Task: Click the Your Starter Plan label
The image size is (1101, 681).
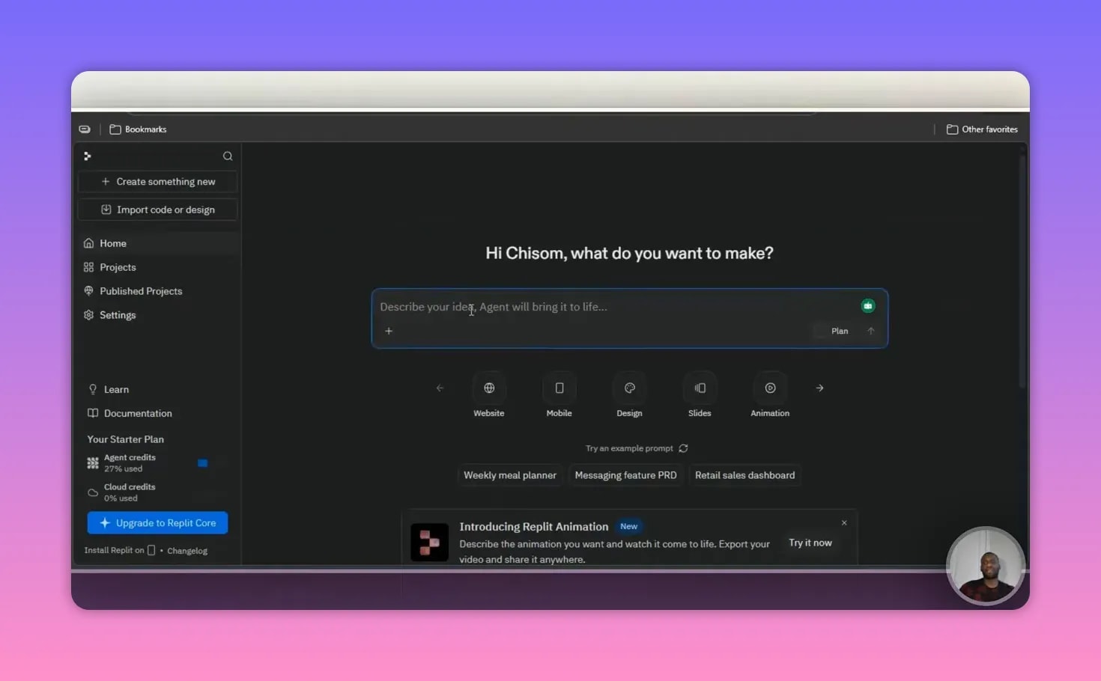Action: pyautogui.click(x=125, y=439)
